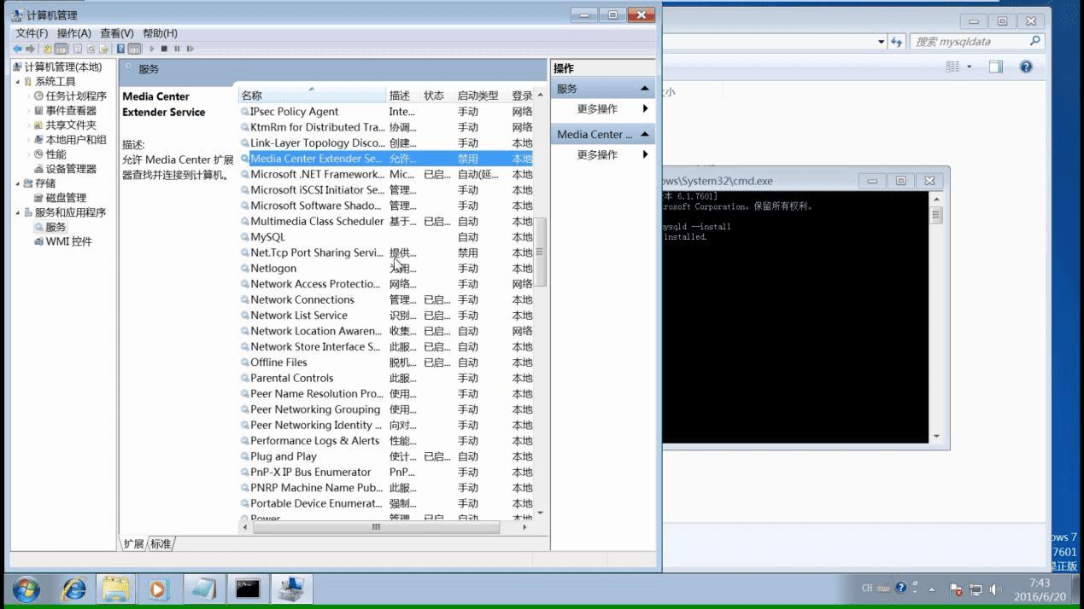Pause the service using the pause icon

177,49
